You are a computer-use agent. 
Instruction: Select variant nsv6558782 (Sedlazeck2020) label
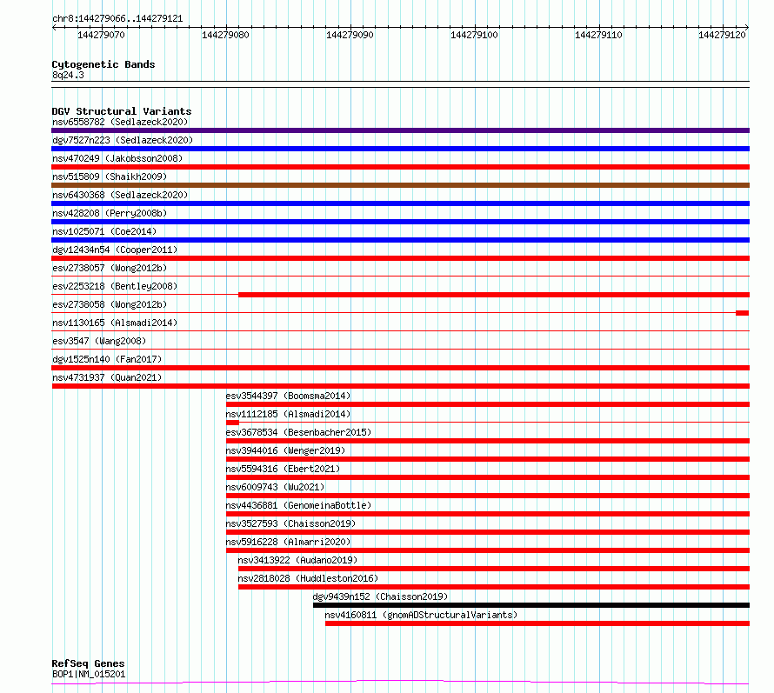(x=120, y=122)
